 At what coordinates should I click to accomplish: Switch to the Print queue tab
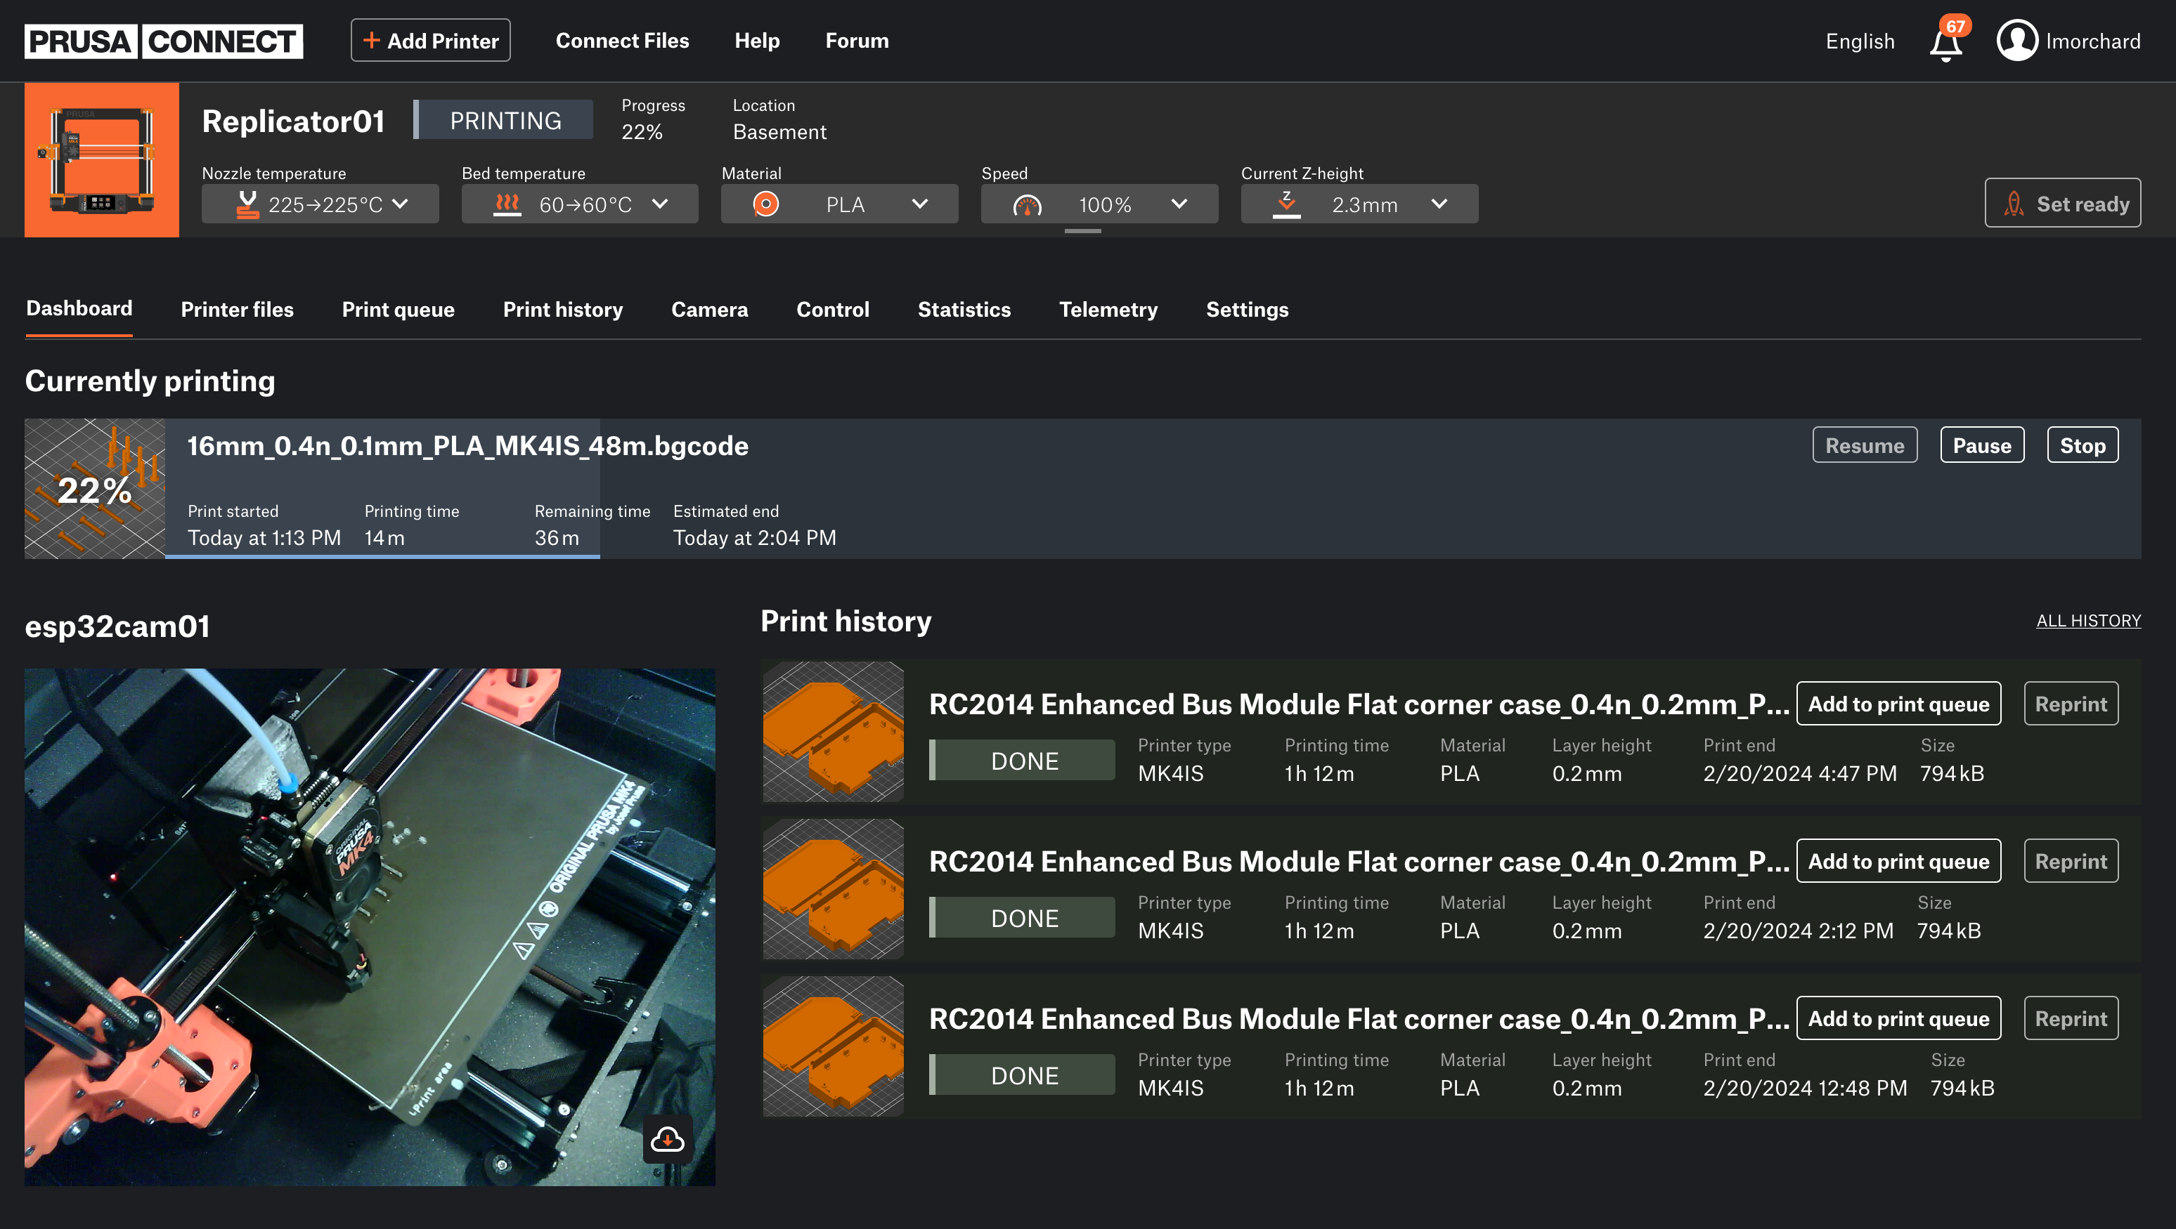pyautogui.click(x=398, y=310)
